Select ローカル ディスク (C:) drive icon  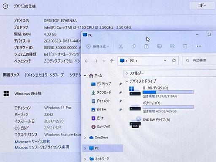pyautogui.click(x=135, y=91)
